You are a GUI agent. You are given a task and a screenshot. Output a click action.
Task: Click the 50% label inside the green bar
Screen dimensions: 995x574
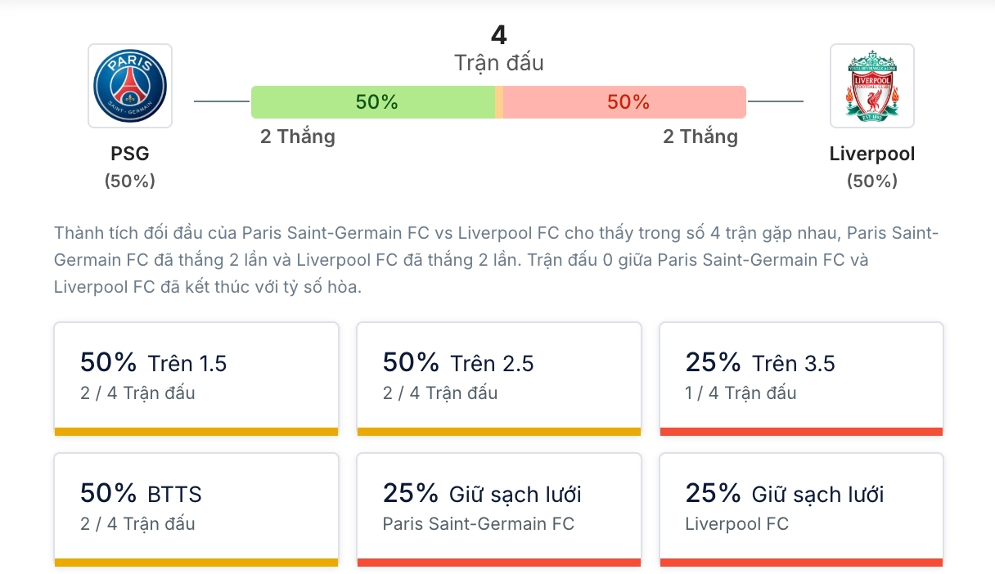click(x=377, y=101)
